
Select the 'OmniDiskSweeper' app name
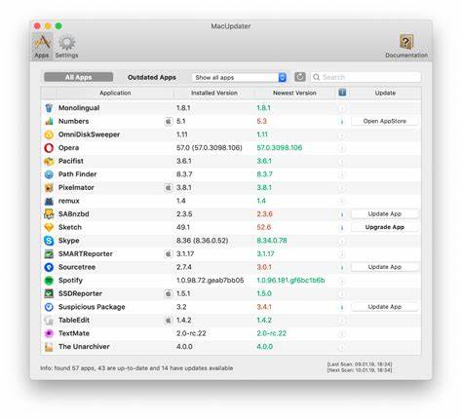pyautogui.click(x=89, y=134)
